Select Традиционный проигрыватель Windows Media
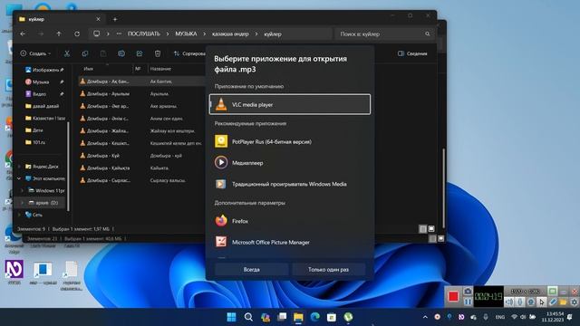 pos(290,184)
